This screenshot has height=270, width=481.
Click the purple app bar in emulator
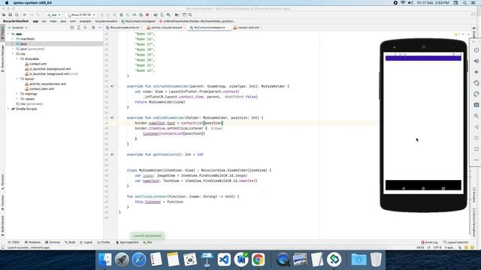(423, 58)
